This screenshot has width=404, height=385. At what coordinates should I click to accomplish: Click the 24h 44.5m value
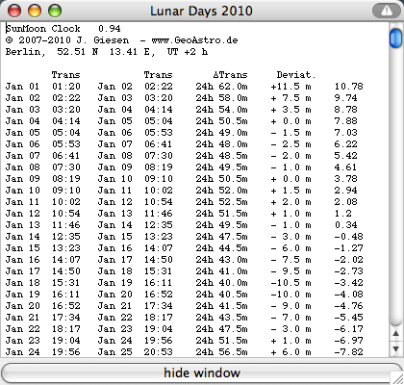[221, 248]
